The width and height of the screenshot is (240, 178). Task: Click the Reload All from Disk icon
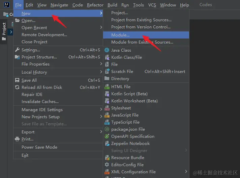pos(17,87)
